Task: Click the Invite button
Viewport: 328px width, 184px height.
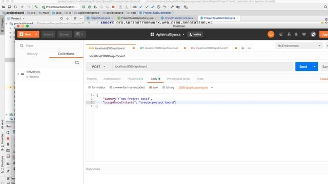Action: [195, 34]
